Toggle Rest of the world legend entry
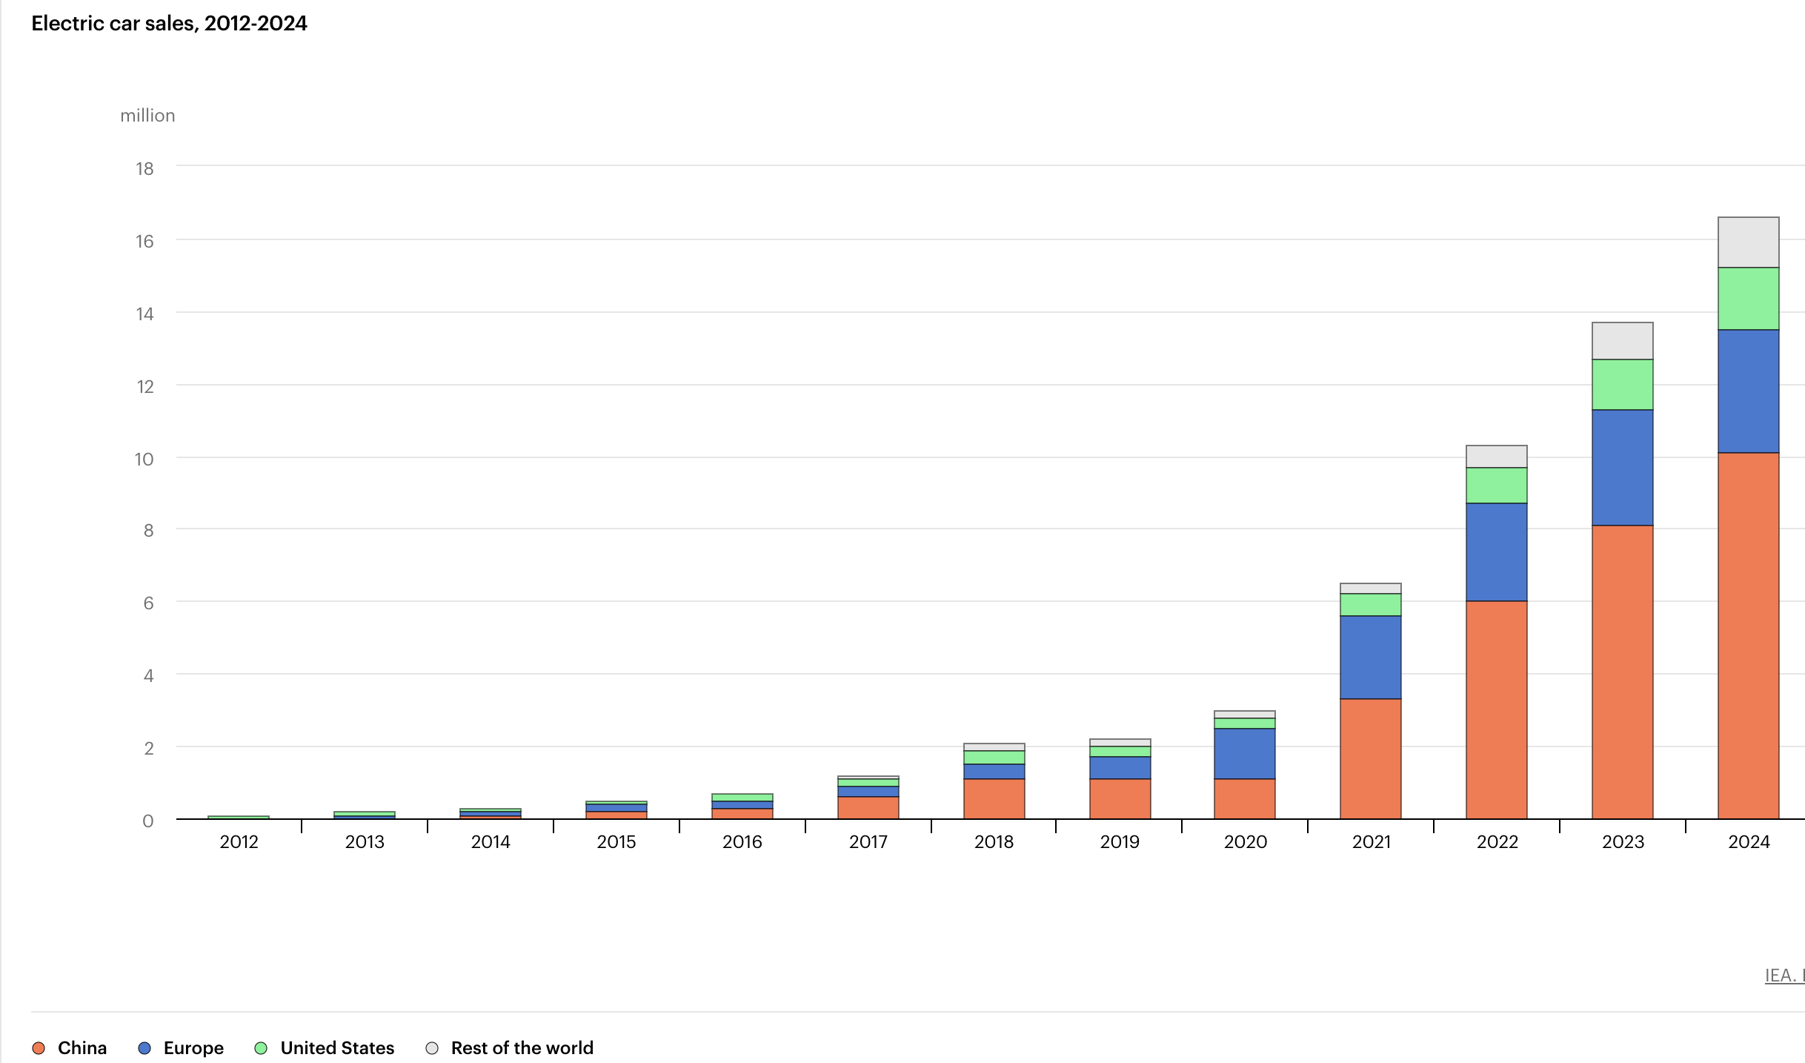Viewport: 1805px width, 1063px height. [521, 1047]
